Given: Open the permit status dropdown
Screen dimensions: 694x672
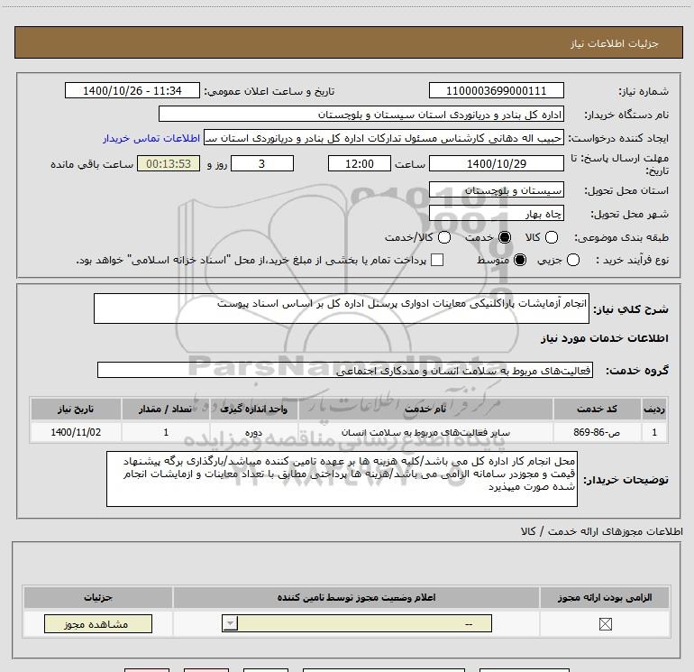Looking at the screenshot, I should (357, 623).
